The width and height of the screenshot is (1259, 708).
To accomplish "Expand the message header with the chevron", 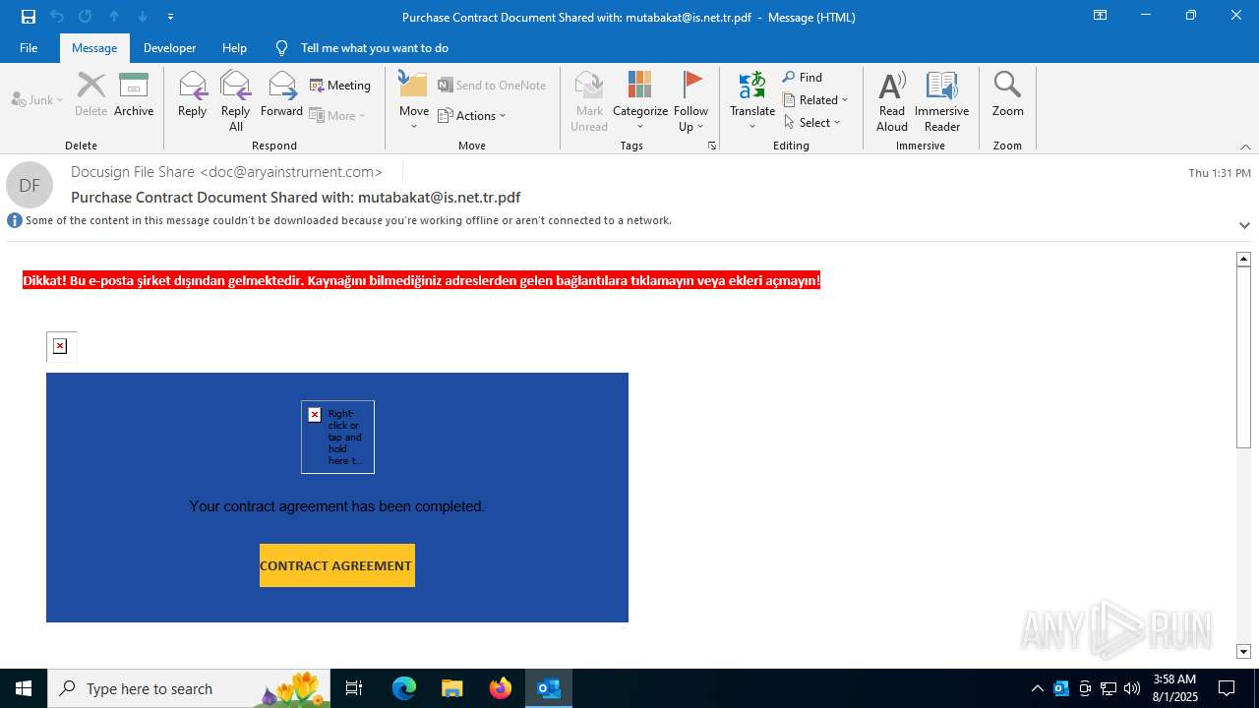I will tap(1244, 225).
